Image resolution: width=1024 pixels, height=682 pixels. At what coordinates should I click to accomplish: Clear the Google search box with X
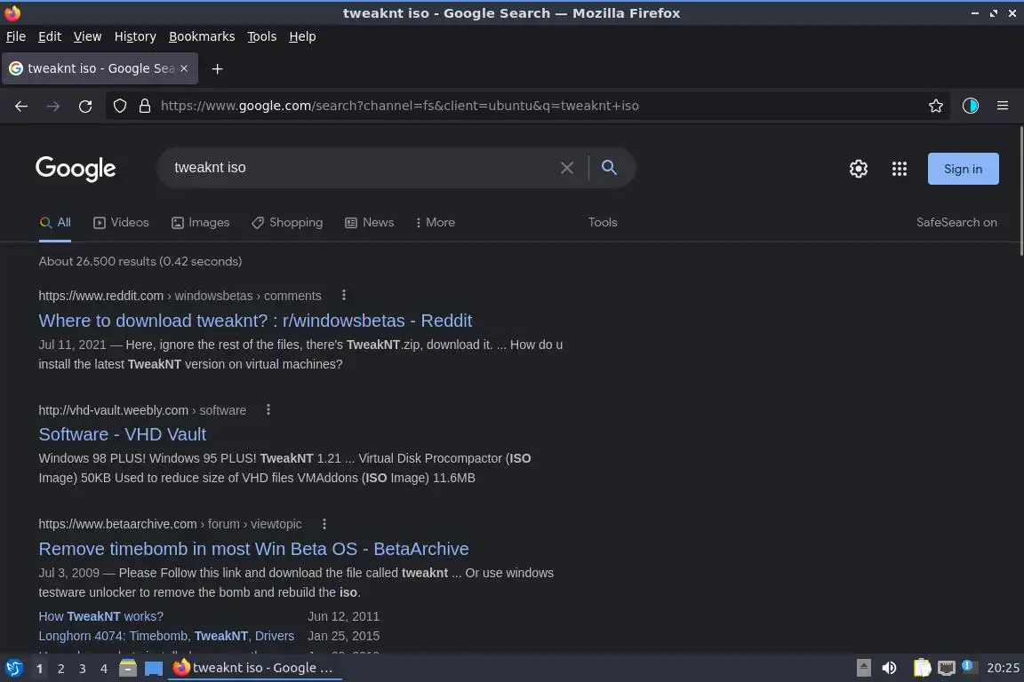(x=567, y=168)
